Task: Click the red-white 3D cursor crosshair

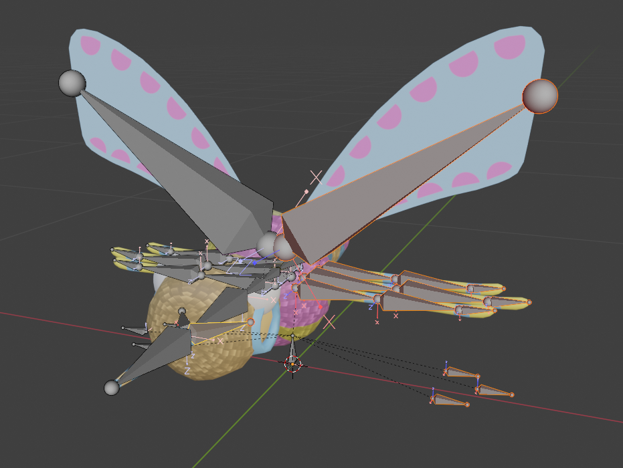Action: pyautogui.click(x=293, y=364)
